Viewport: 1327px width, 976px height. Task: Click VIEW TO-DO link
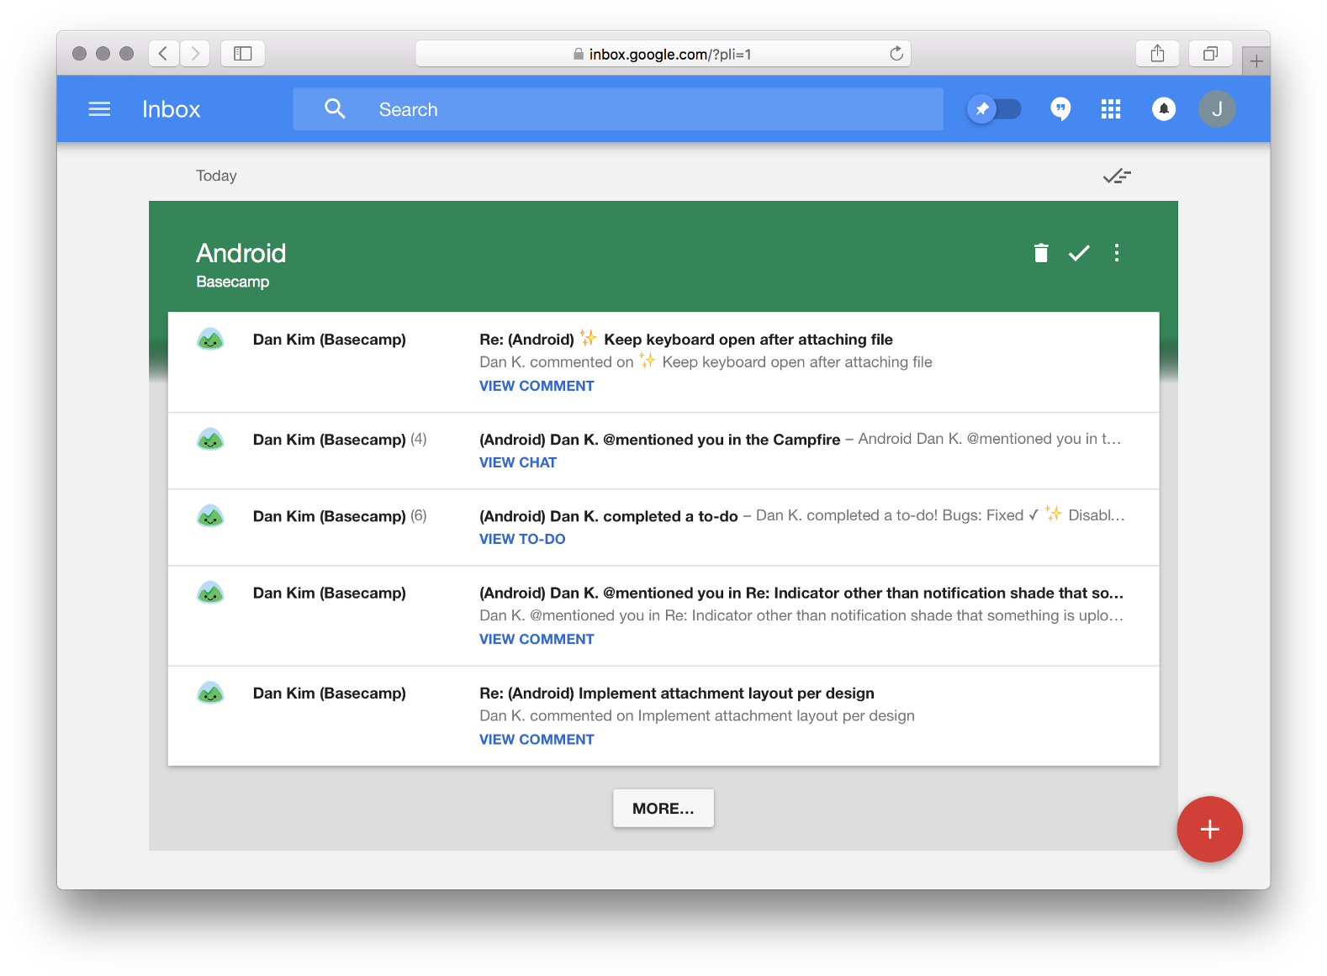click(522, 539)
